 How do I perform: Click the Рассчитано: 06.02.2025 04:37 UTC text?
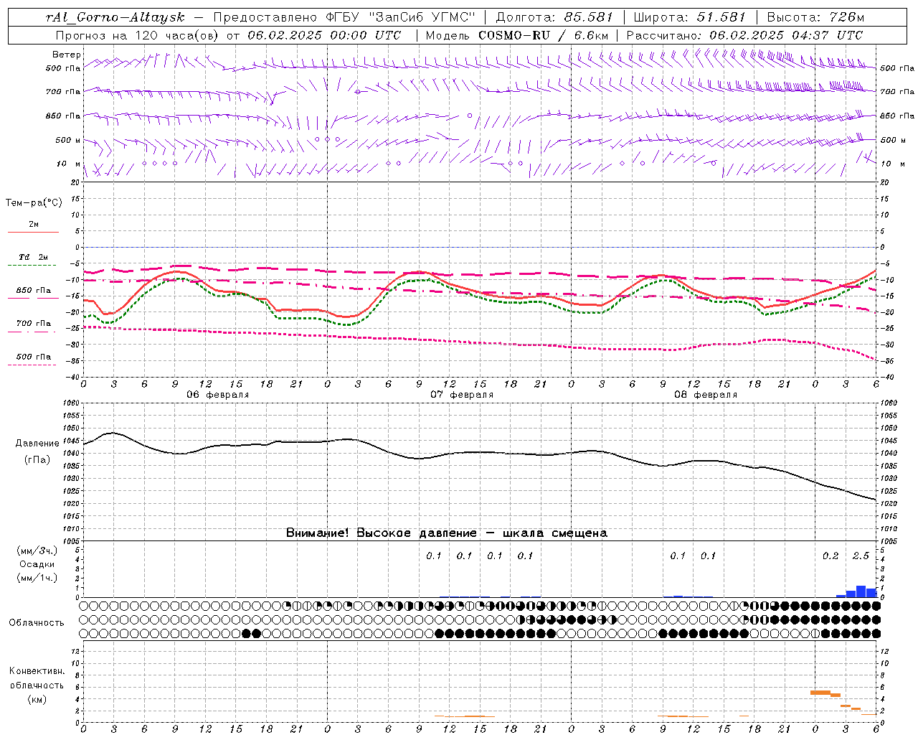(744, 35)
